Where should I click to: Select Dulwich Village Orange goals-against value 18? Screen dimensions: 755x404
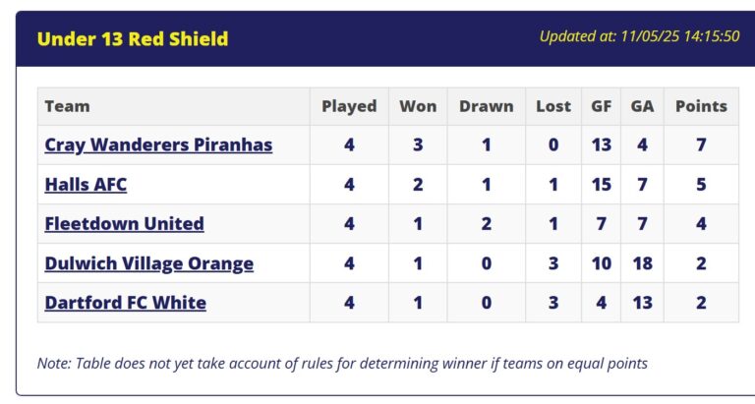point(642,263)
